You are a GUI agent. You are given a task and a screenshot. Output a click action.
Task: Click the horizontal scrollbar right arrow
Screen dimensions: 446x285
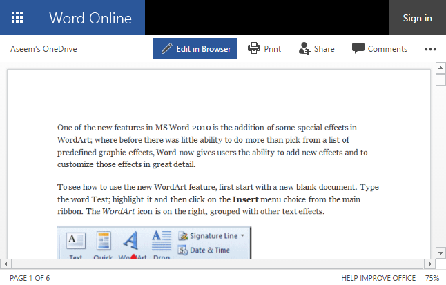[428, 264]
